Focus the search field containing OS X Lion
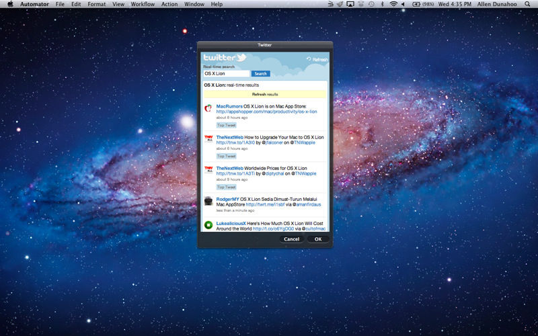The image size is (538, 336). (x=227, y=74)
